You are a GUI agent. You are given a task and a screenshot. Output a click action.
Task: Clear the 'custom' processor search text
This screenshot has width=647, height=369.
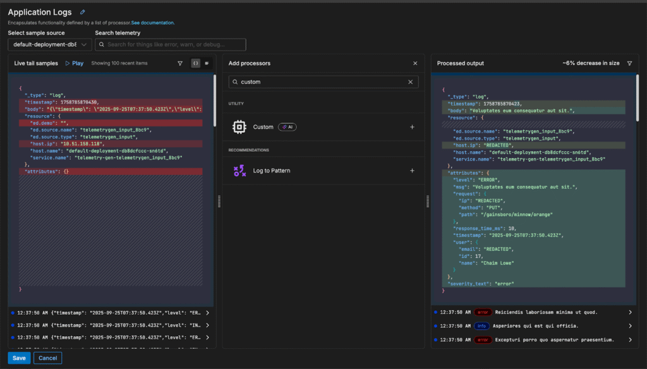(x=410, y=82)
